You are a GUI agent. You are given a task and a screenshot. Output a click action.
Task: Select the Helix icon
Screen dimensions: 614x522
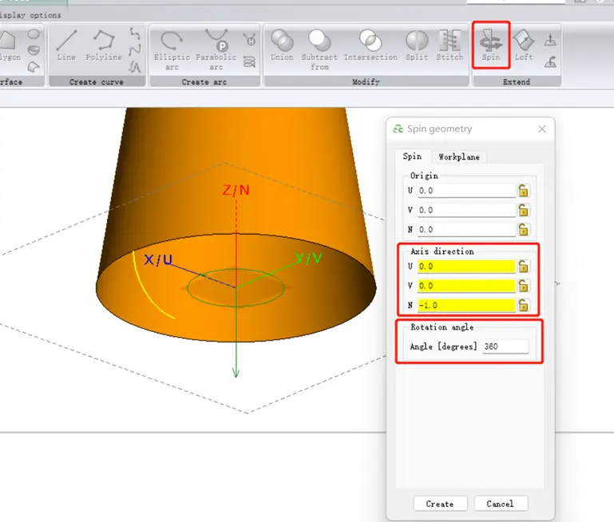[249, 61]
